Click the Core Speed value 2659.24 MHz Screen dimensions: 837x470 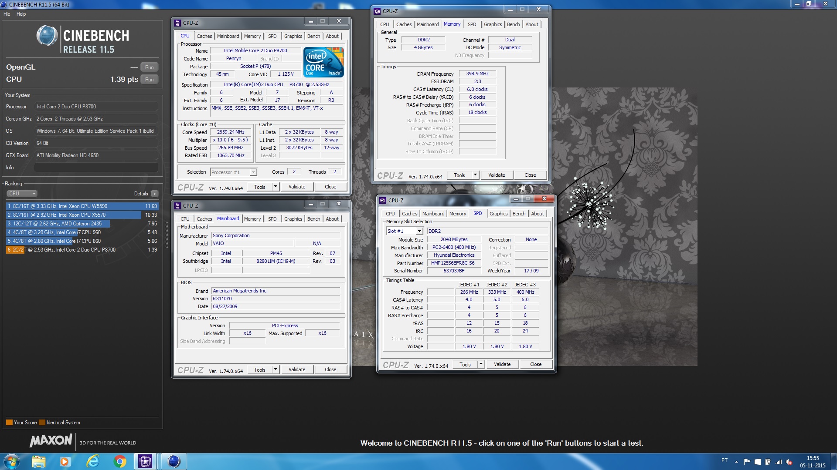tap(231, 132)
